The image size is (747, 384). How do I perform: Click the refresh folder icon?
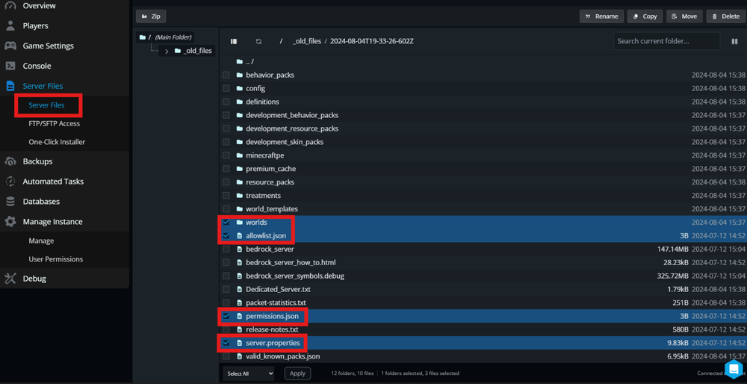pos(258,42)
